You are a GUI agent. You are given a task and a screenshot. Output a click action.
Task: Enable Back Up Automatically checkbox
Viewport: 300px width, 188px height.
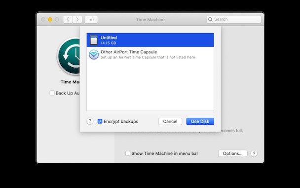(52, 93)
